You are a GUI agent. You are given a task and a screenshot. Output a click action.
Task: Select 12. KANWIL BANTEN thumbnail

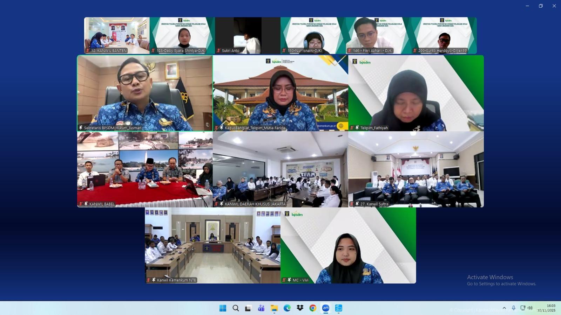pyautogui.click(x=117, y=35)
